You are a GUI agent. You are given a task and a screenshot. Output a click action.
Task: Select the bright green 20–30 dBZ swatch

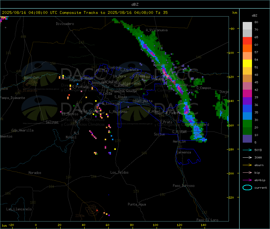tap(247, 124)
